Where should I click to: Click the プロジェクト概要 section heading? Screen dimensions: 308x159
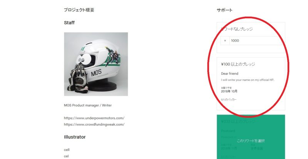click(79, 10)
